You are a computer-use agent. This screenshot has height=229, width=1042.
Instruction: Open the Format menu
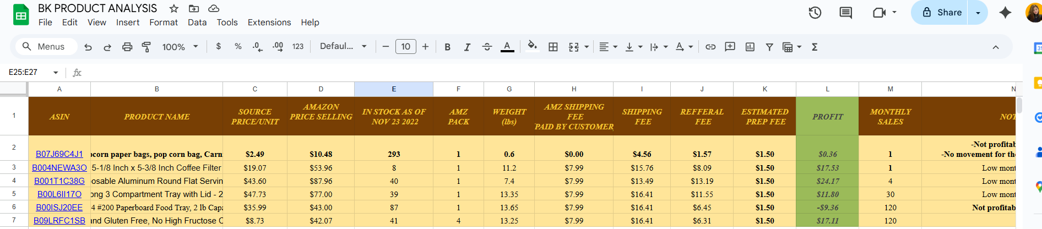pos(163,23)
